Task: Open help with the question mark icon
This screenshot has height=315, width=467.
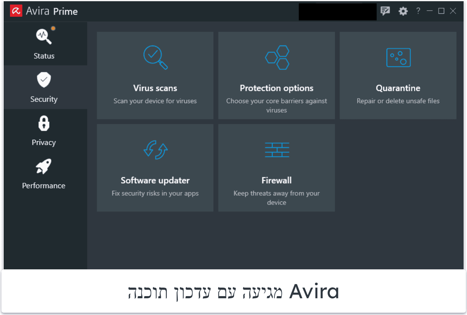Action: click(418, 11)
